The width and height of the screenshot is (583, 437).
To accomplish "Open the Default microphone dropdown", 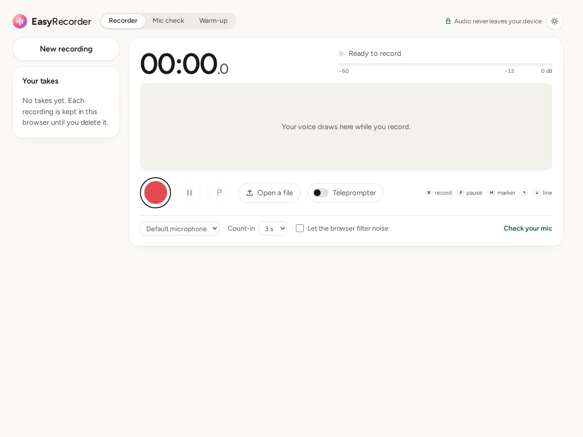I will pyautogui.click(x=179, y=228).
